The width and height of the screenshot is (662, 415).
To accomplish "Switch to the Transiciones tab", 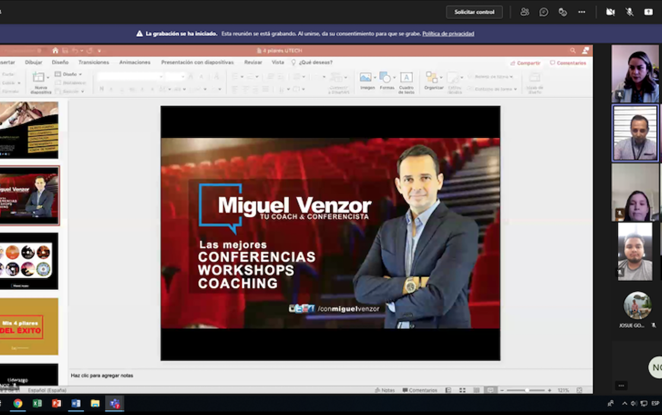I will (94, 62).
